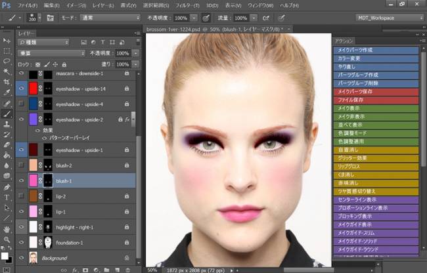The width and height of the screenshot is (427, 273).
Task: Show the blush-2 layer
Action: pos(21,165)
